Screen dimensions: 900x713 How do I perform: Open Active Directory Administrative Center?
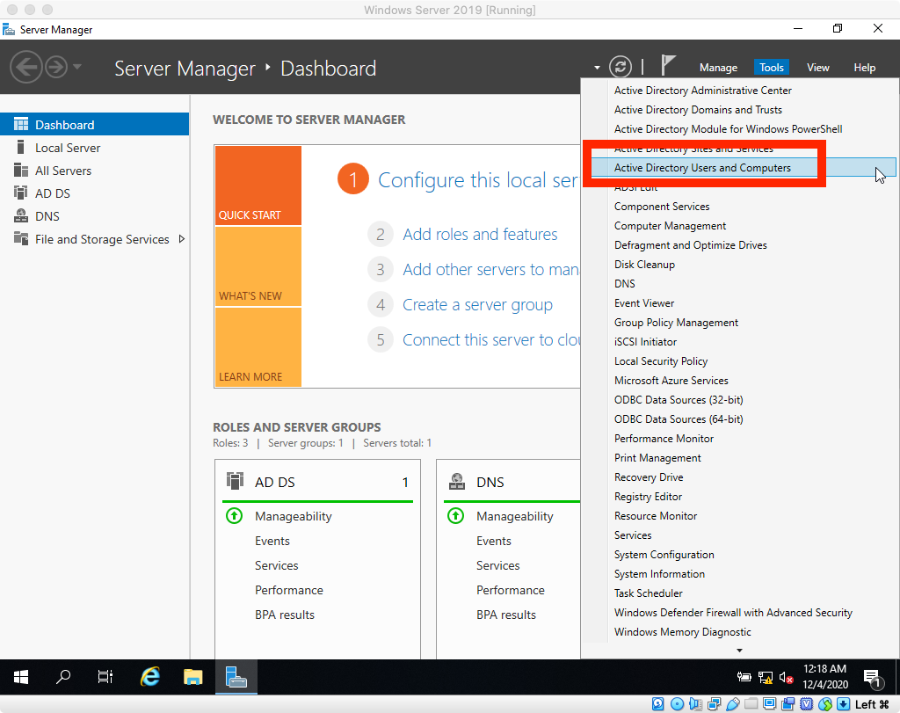tap(702, 91)
